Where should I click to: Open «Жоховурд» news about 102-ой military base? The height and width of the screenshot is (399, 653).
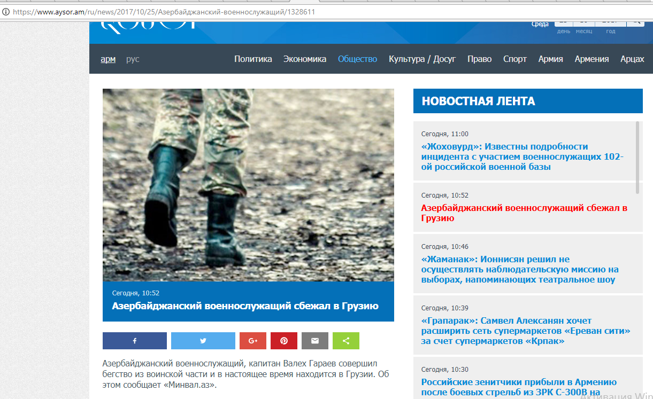[x=523, y=157]
